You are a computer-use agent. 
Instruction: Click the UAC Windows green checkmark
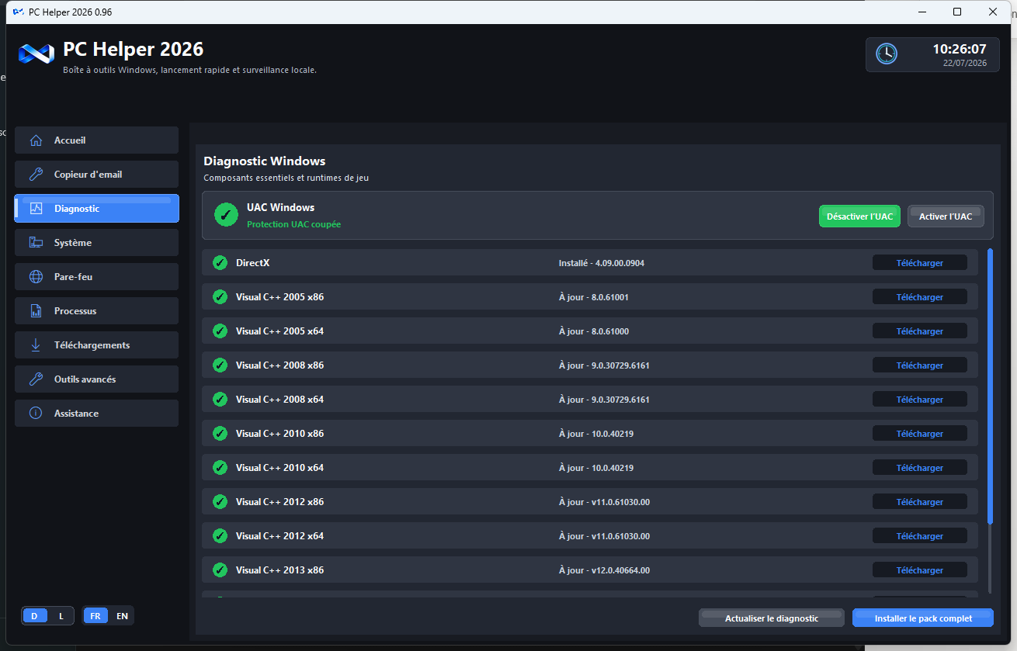[226, 215]
